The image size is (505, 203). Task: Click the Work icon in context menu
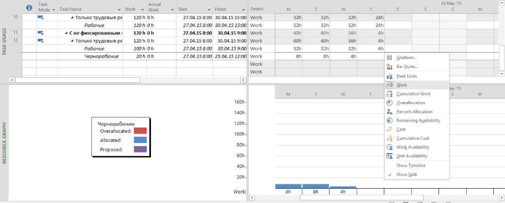(389, 85)
